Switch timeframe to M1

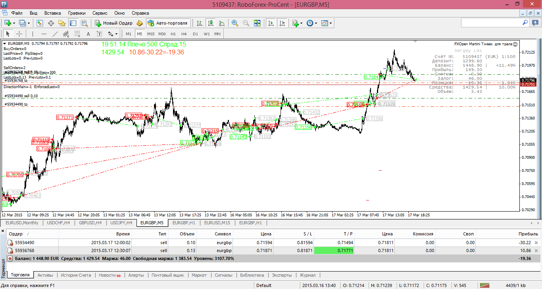[x=129, y=34]
